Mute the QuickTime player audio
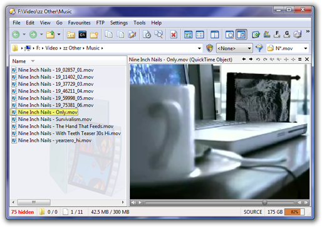The height and width of the screenshot is (227, 322). (133, 203)
